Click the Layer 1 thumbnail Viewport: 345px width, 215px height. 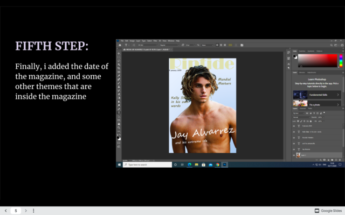298,155
